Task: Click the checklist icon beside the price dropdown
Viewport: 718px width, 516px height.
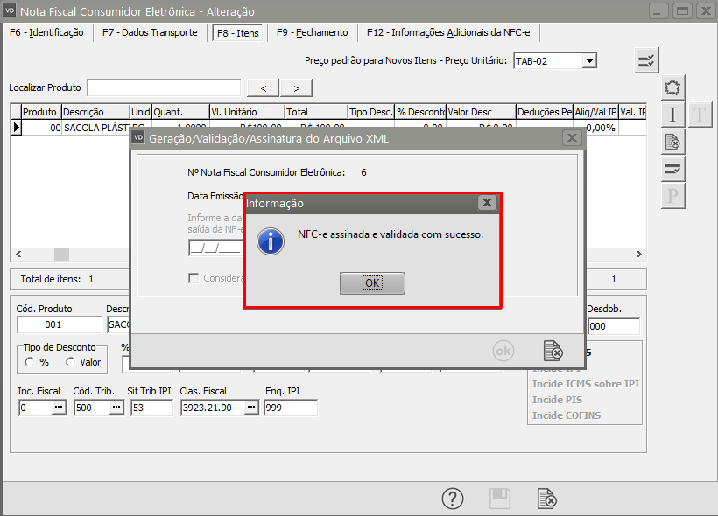Action: (x=646, y=60)
